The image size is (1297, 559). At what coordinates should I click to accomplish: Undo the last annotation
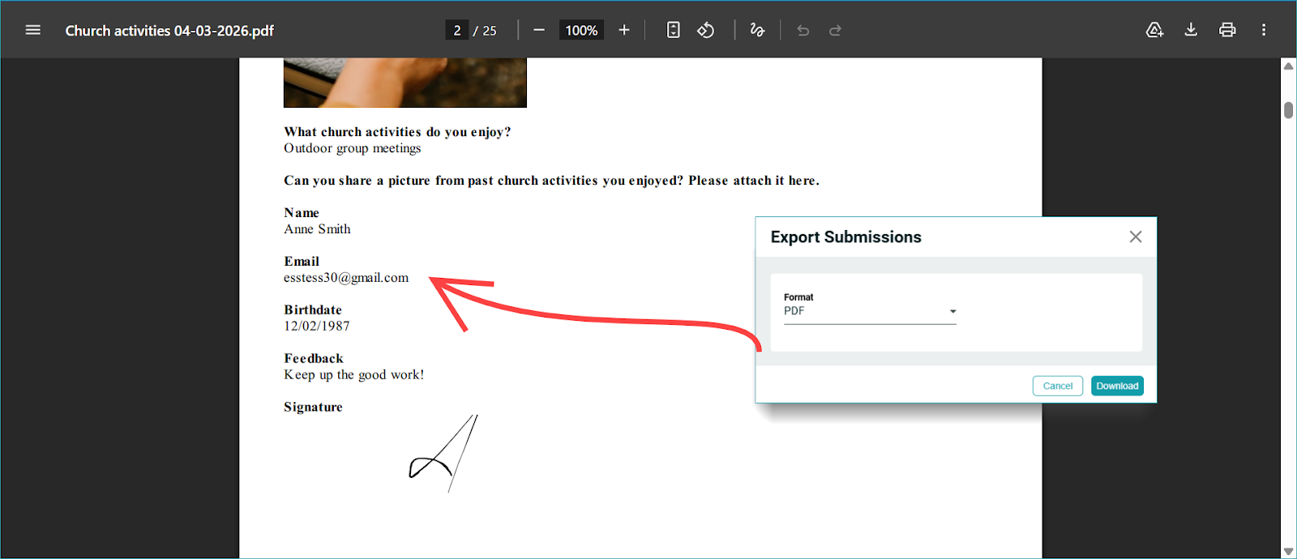coord(803,30)
